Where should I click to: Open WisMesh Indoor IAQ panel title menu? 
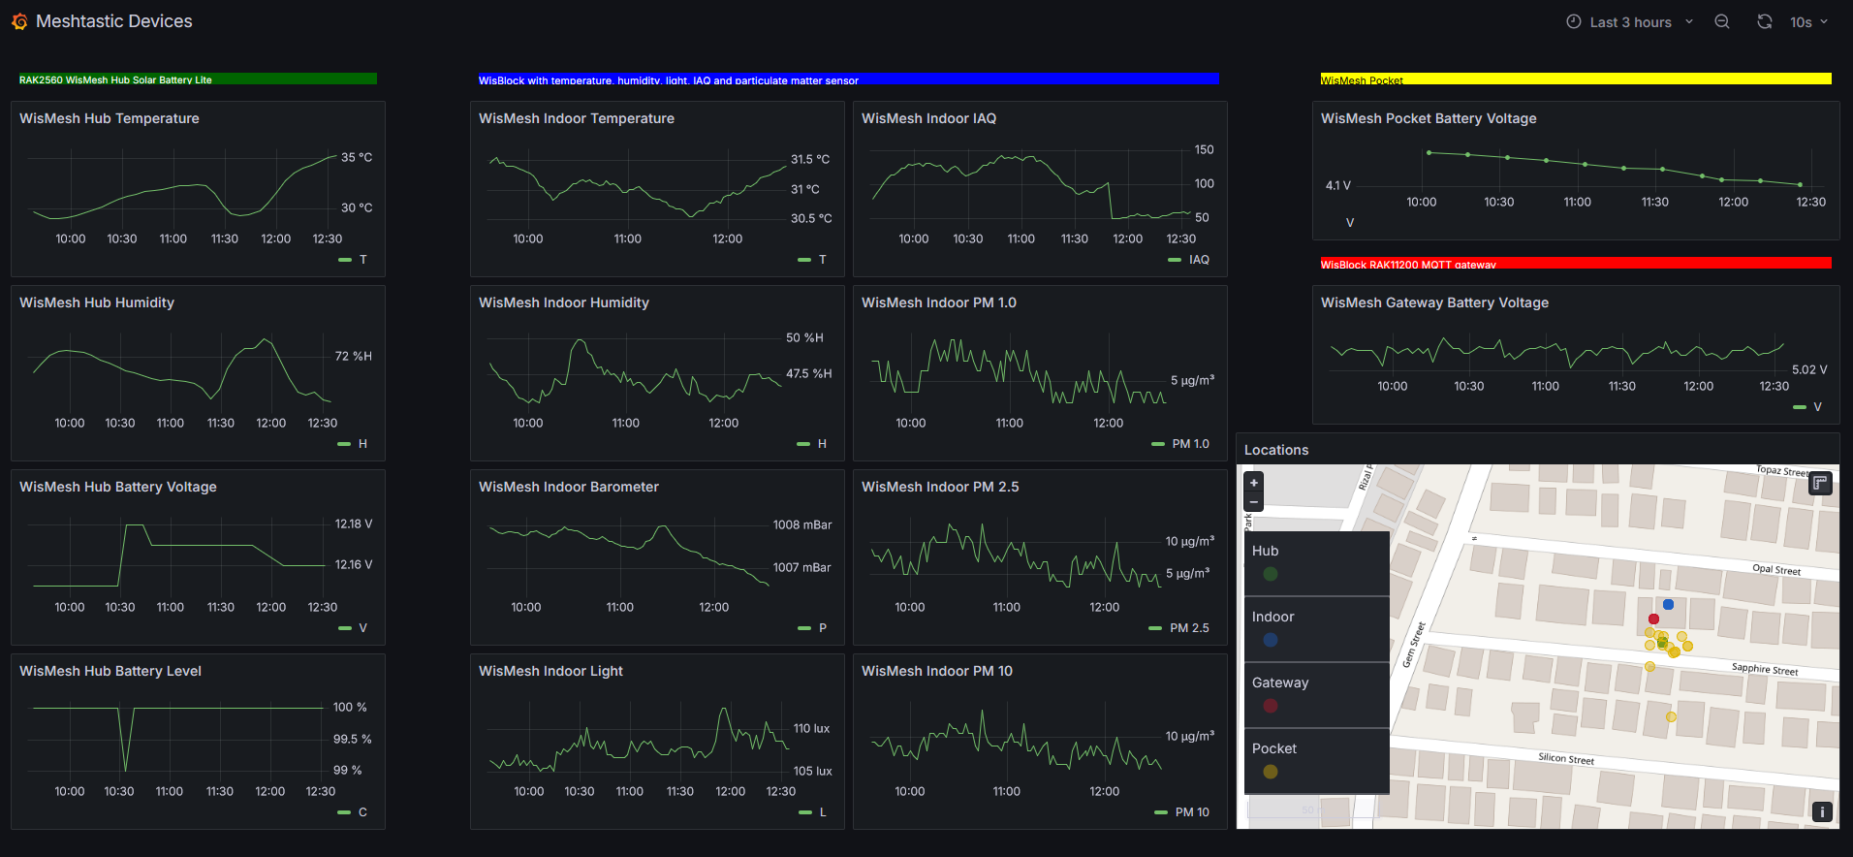[928, 118]
